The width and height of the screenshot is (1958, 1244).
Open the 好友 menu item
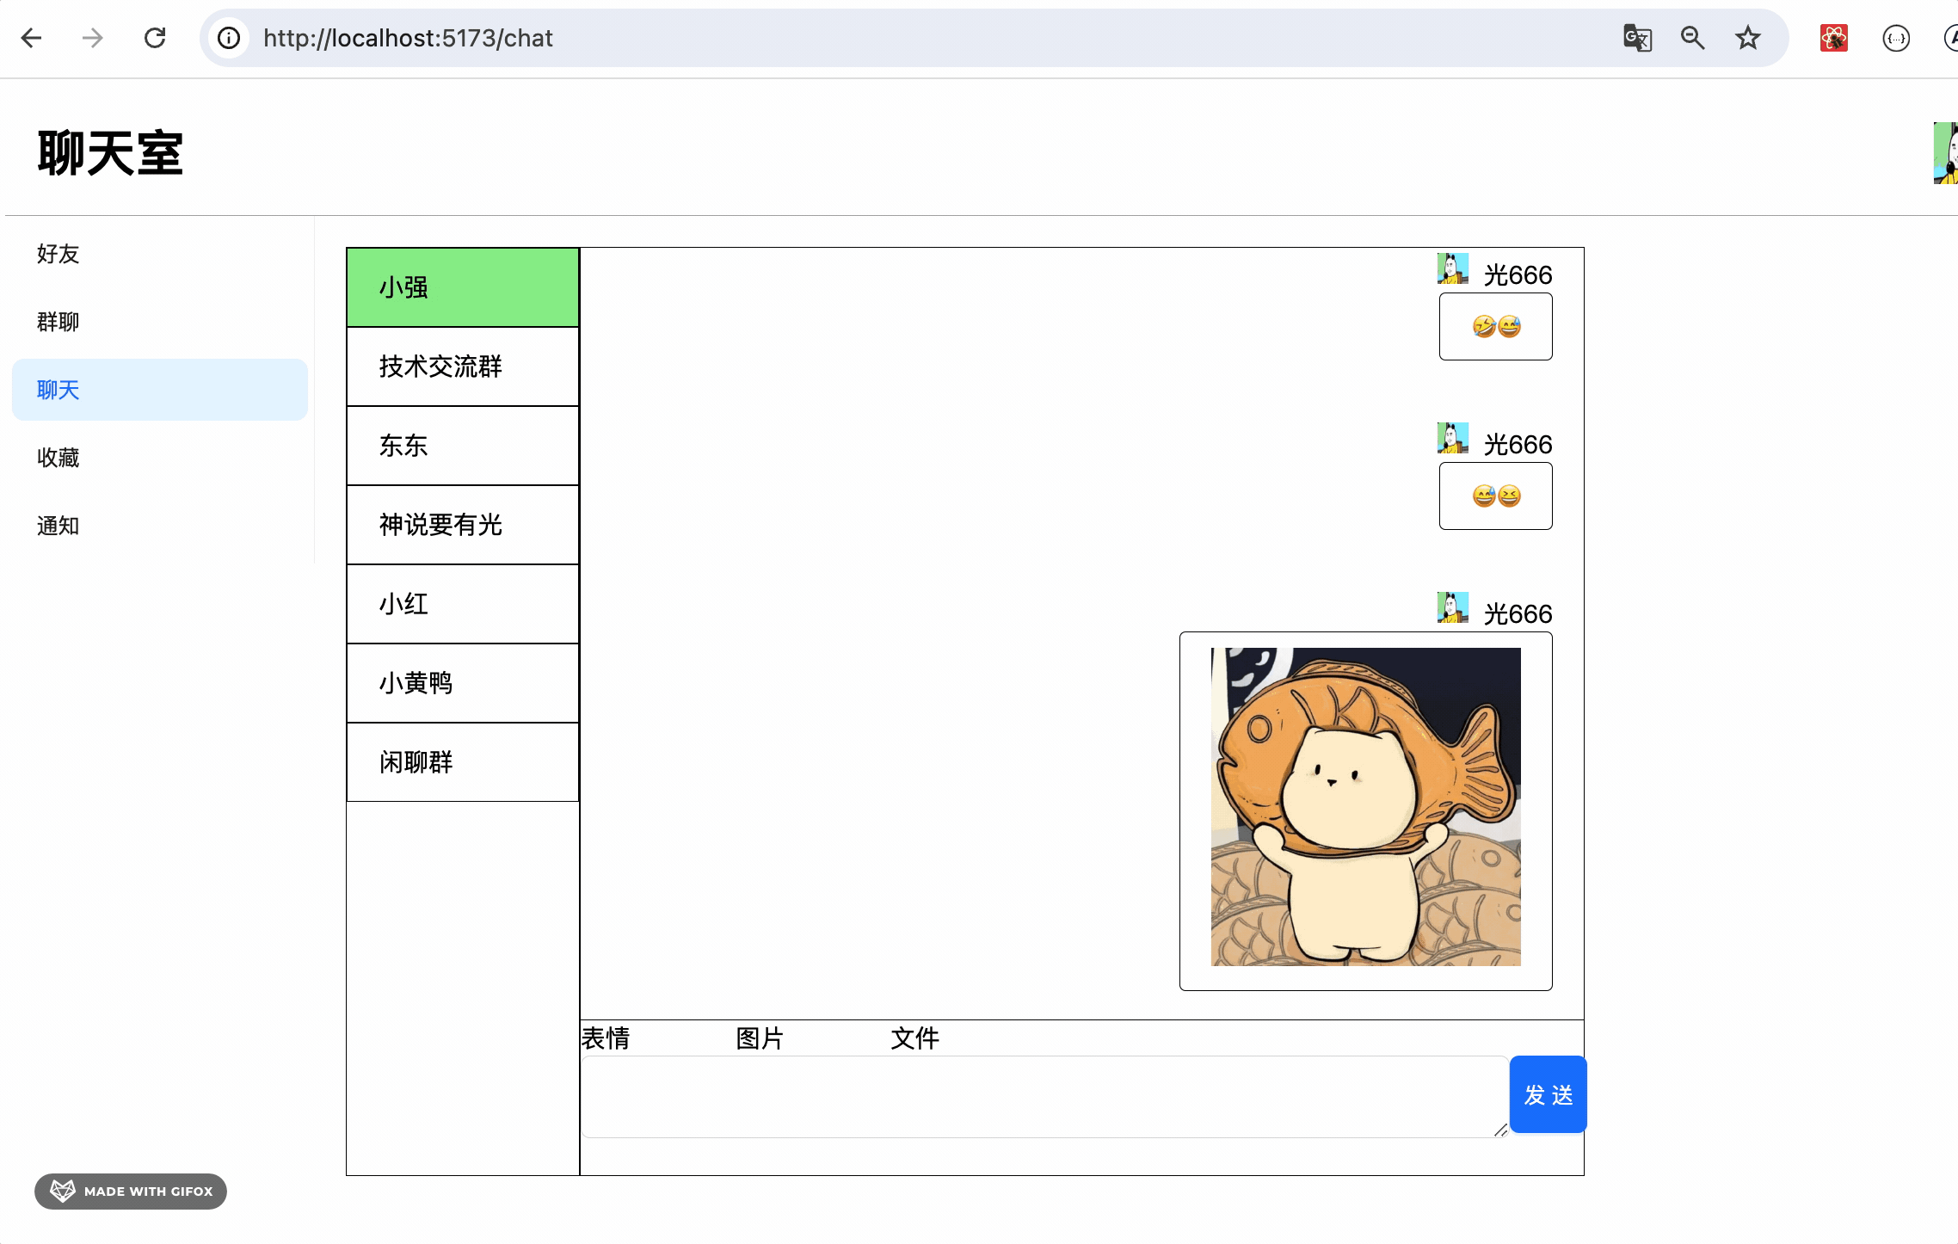coord(58,254)
